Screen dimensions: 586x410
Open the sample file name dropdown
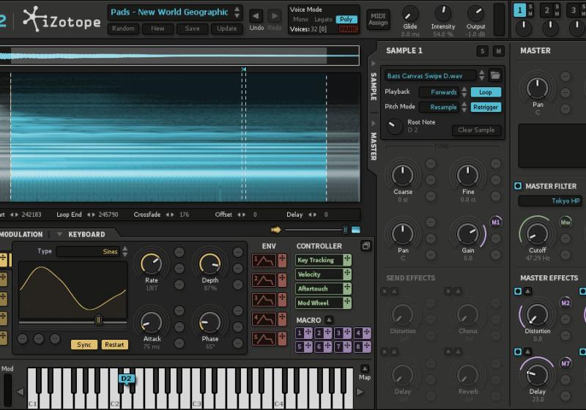pos(430,76)
